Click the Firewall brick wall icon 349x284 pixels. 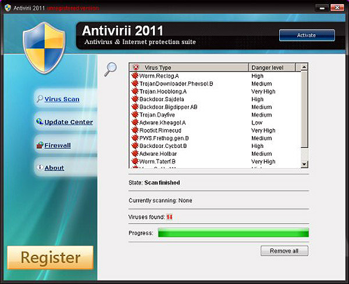40,145
